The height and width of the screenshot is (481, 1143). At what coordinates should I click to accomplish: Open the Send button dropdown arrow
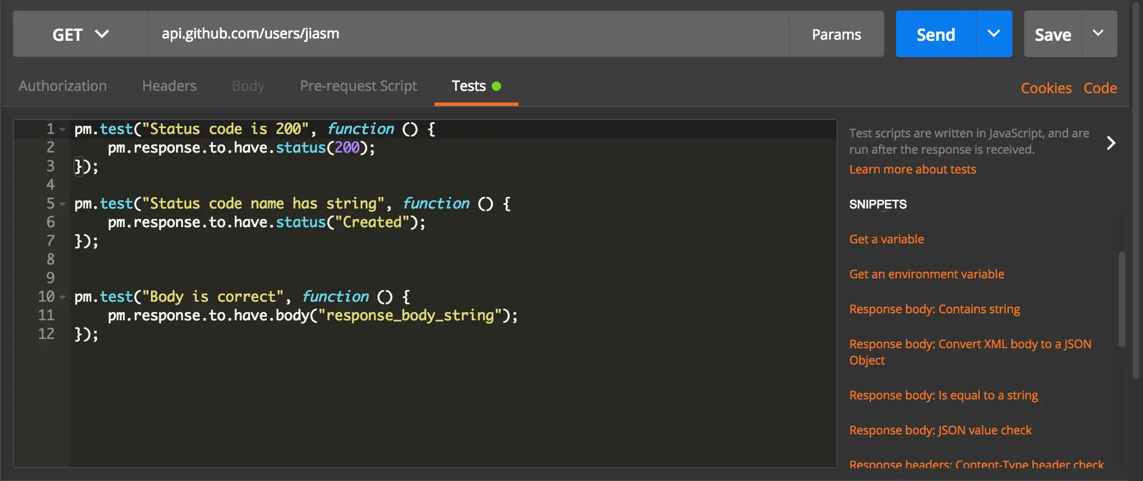coord(994,34)
